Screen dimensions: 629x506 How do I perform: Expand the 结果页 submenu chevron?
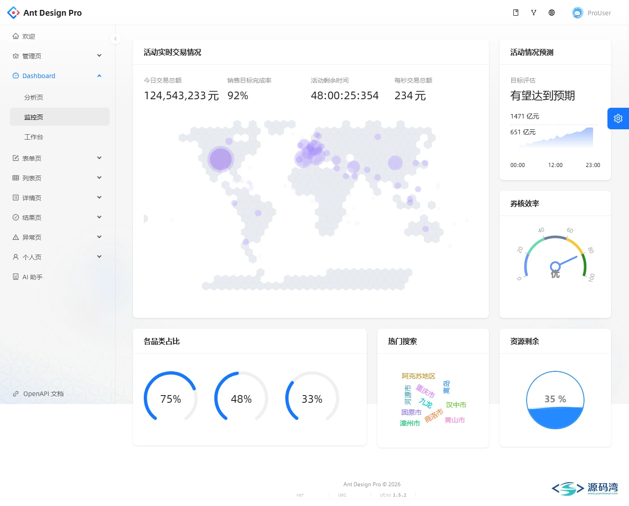(x=99, y=217)
